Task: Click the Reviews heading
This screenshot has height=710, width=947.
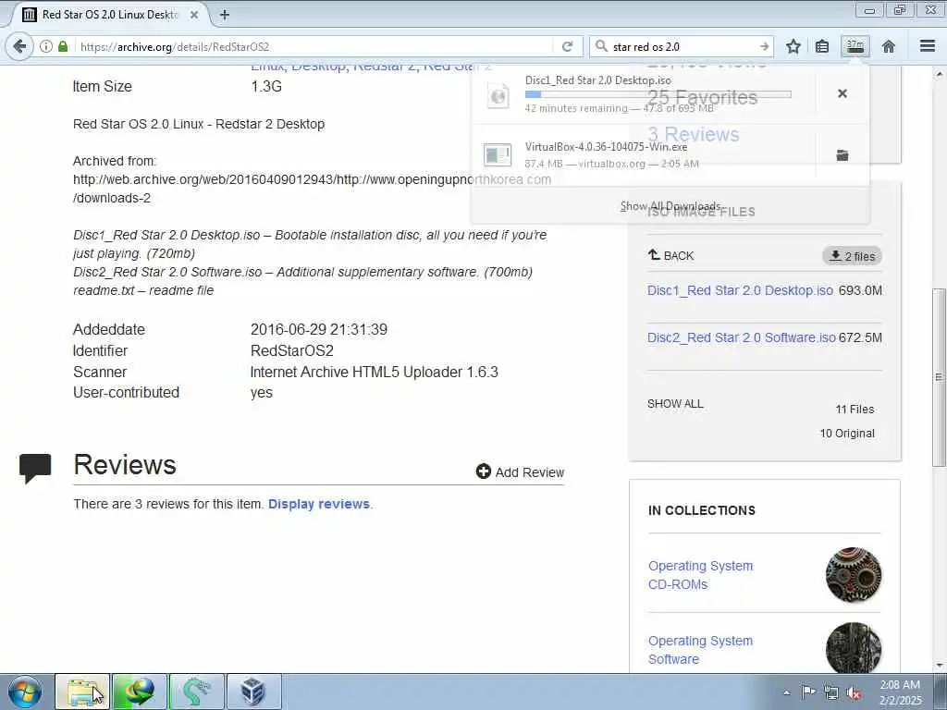Action: point(125,464)
